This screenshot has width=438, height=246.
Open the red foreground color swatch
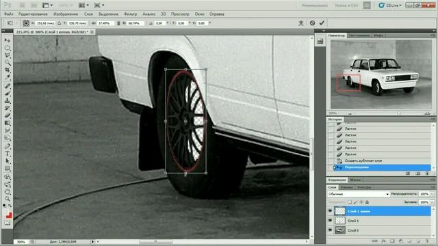tap(9, 215)
